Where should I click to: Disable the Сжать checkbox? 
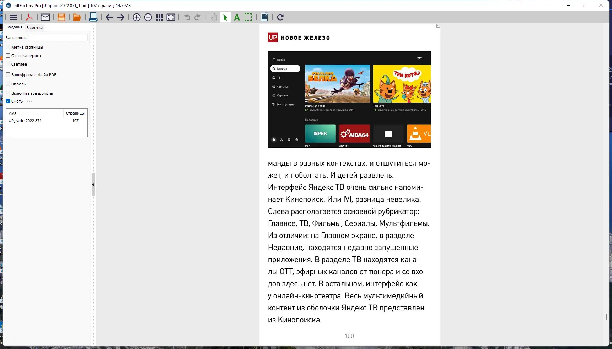8,101
